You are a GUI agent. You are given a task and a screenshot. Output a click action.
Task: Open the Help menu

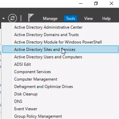point(106,19)
